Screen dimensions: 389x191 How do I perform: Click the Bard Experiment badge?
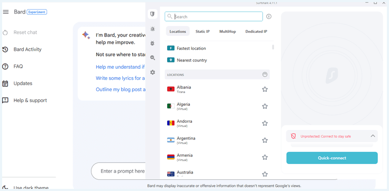tap(37, 12)
